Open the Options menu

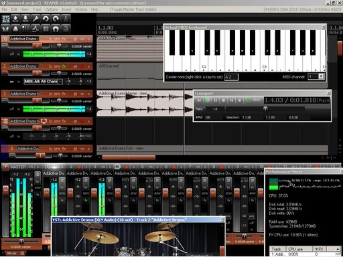[52, 9]
